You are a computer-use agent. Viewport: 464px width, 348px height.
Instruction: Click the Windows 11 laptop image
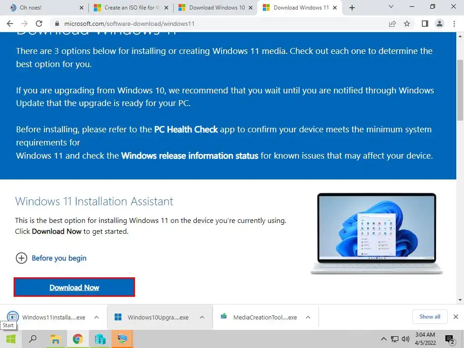[x=377, y=234]
